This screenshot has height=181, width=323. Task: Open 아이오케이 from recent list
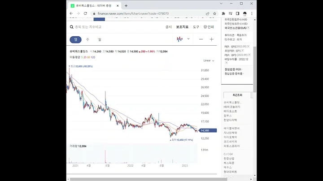tap(230, 137)
